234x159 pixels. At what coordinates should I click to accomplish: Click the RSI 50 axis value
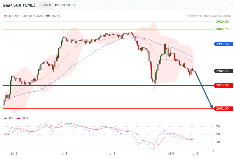click(218, 134)
